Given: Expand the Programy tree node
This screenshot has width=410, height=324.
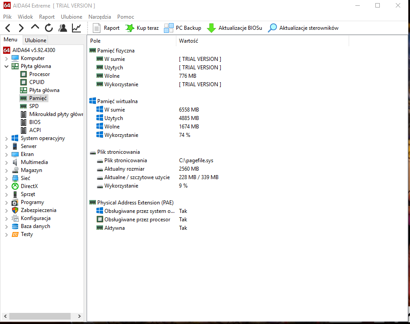Looking at the screenshot, I should pyautogui.click(x=7, y=203).
